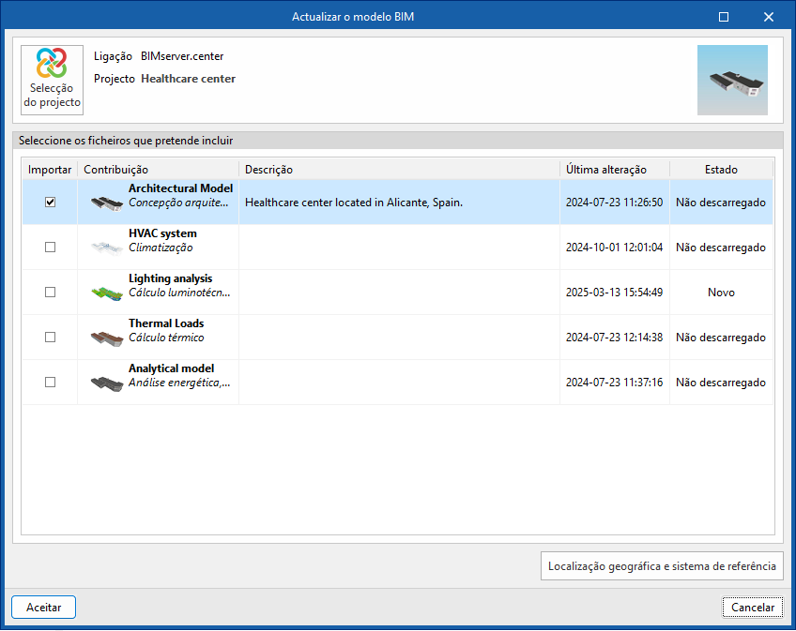This screenshot has width=796, height=631.
Task: Click the Healthcare center project preview image
Action: 732,80
